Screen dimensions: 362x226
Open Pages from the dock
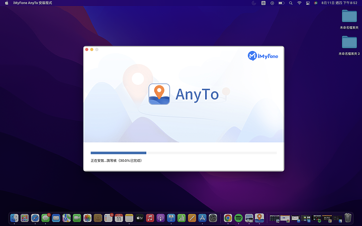pos(192,217)
